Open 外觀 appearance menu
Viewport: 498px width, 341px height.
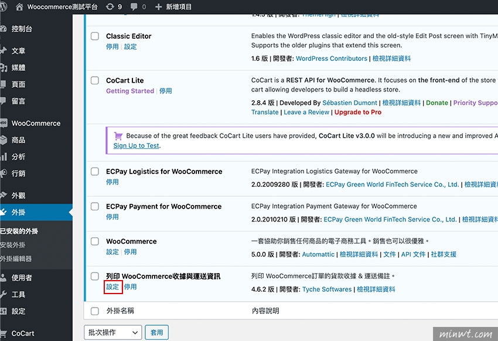[18, 196]
